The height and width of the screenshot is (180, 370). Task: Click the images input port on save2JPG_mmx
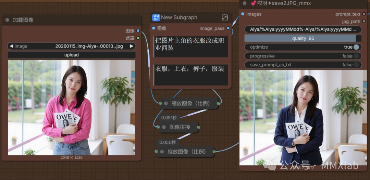[x=243, y=14]
